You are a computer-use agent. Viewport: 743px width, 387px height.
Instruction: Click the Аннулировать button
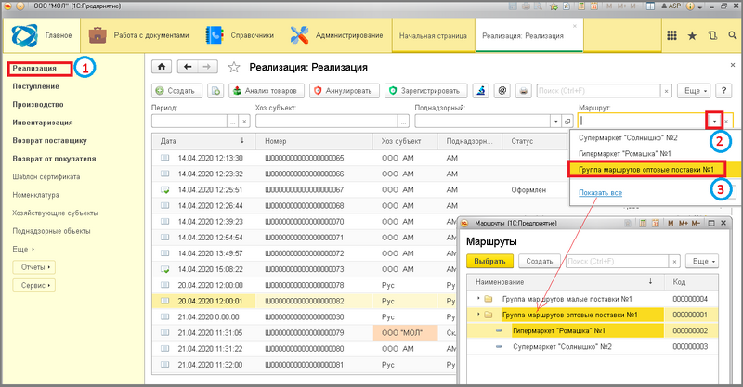[x=345, y=90]
